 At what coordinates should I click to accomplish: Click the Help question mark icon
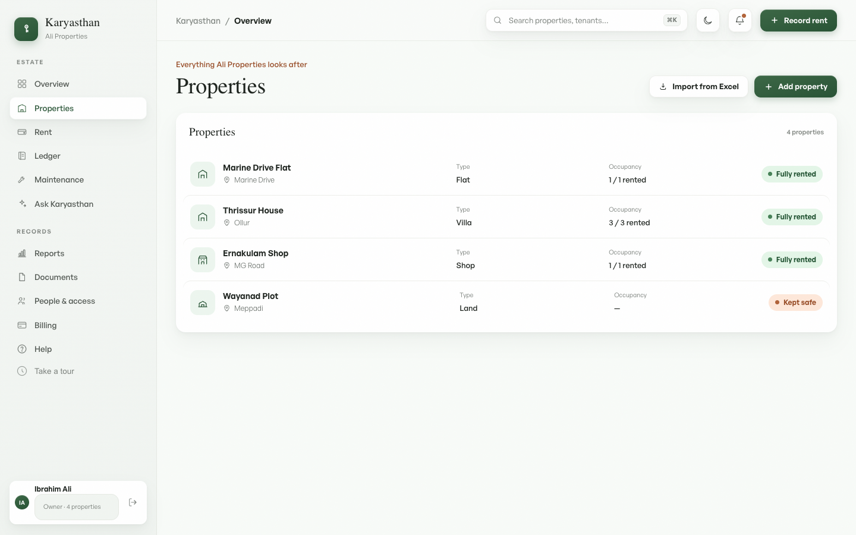[x=22, y=349]
